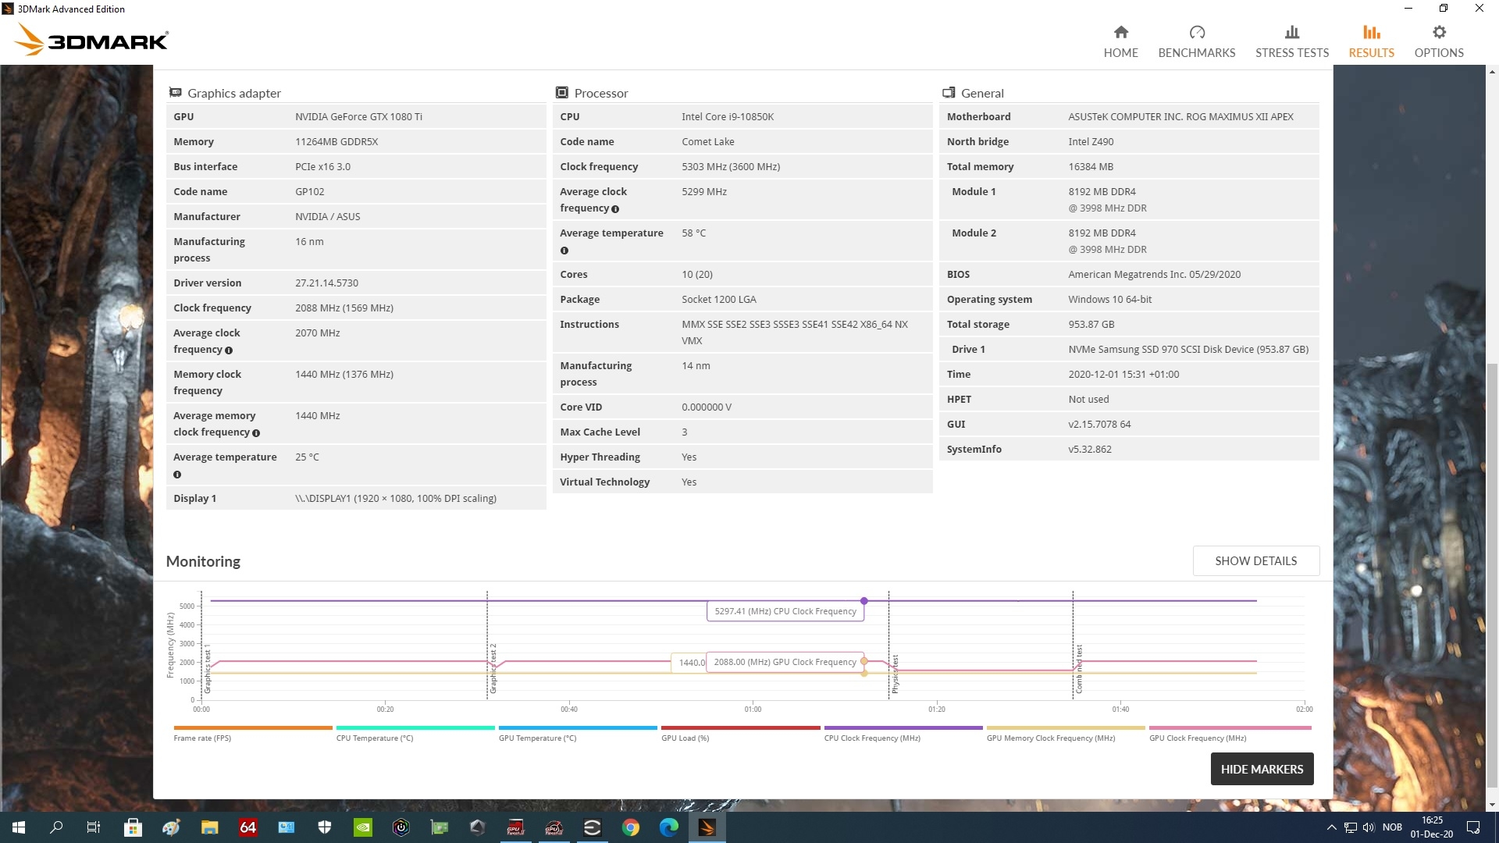This screenshot has width=1499, height=843.
Task: Toggle CPU Clock Frequency legend series
Action: 903,733
